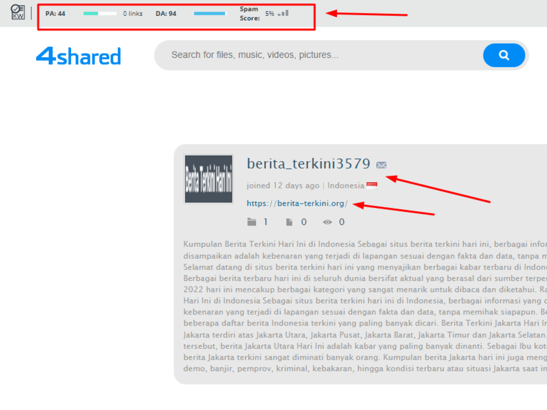This screenshot has height=410, width=547.
Task: Click the PA score progress bar
Action: pyautogui.click(x=100, y=14)
